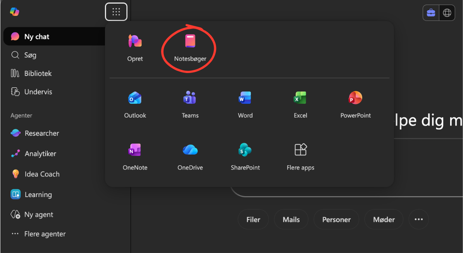Switch to work mode briefcase toggle
This screenshot has width=463, height=253.
tap(431, 13)
